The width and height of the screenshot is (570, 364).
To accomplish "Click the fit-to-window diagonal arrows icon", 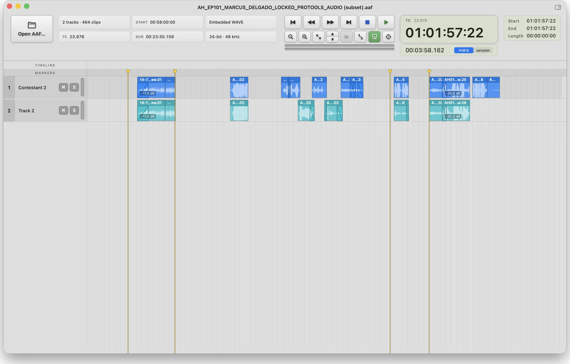I will pyautogui.click(x=318, y=37).
